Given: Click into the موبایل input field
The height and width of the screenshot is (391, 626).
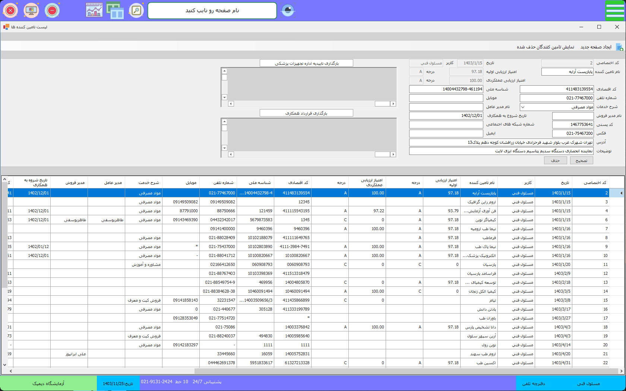Looking at the screenshot, I should coord(446,98).
